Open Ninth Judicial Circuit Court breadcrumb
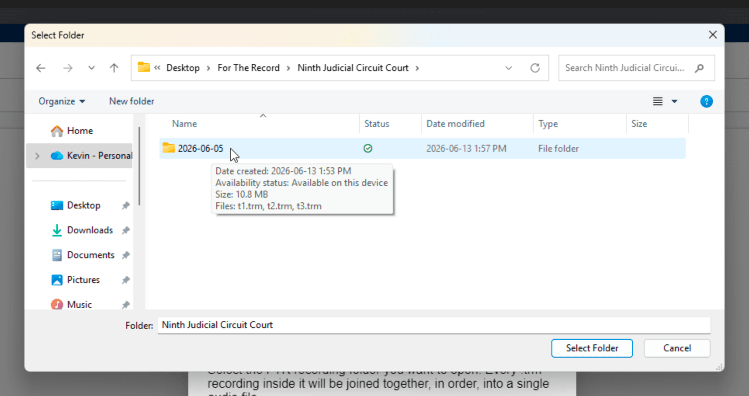The width and height of the screenshot is (749, 396). 353,68
